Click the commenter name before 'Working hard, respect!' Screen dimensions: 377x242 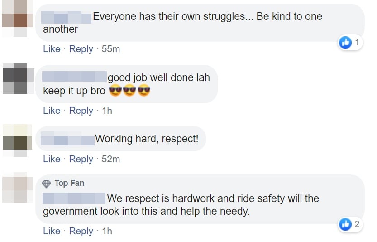point(67,139)
